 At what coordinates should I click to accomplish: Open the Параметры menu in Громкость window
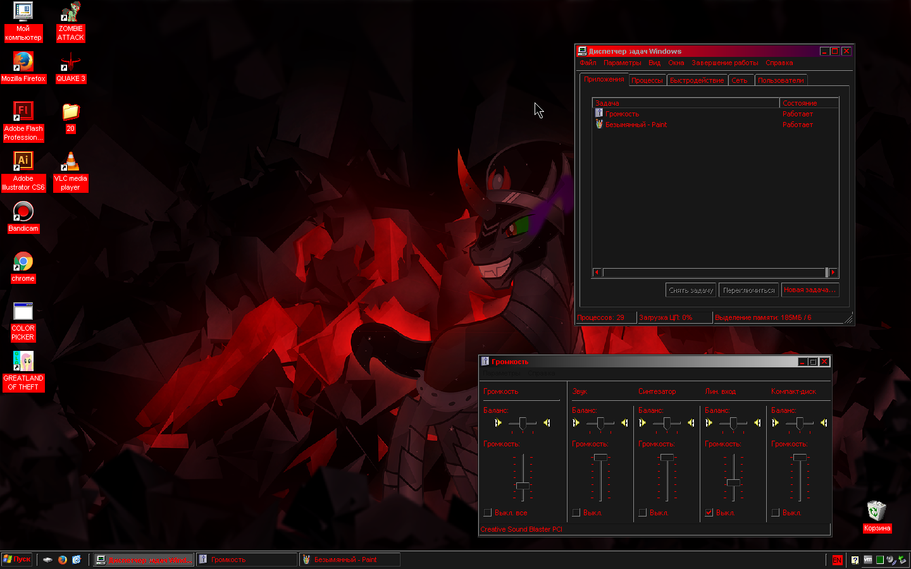coord(502,374)
